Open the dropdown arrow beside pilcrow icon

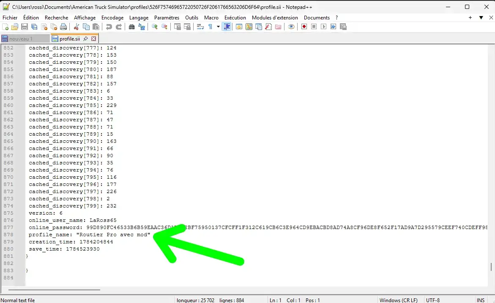[x=218, y=27]
